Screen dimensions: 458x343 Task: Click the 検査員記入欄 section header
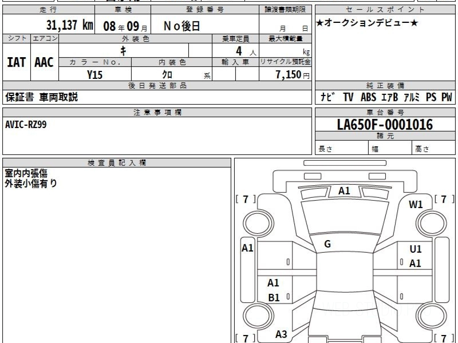point(117,163)
